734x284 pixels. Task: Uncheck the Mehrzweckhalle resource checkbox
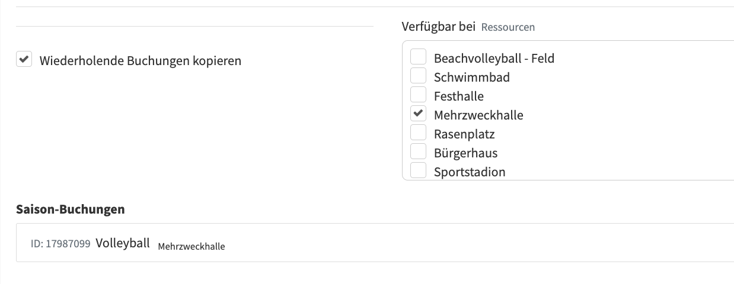(x=419, y=114)
